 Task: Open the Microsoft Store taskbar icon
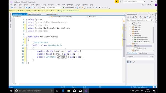click(x=74, y=91)
